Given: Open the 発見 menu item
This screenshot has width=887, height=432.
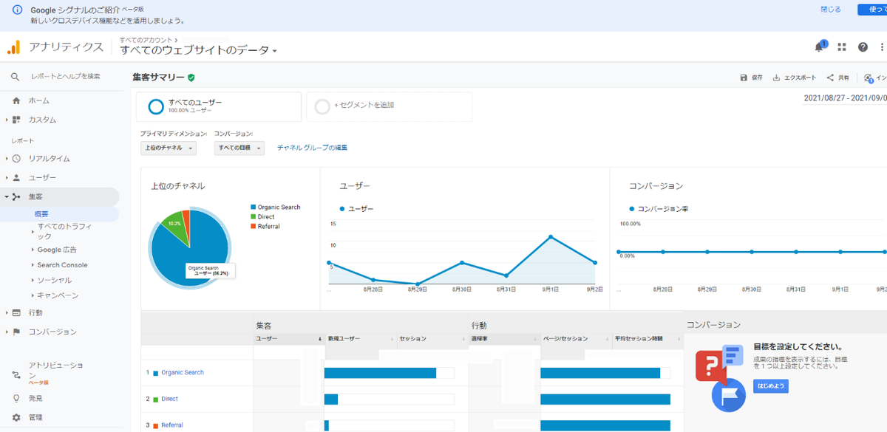Looking at the screenshot, I should (x=35, y=398).
